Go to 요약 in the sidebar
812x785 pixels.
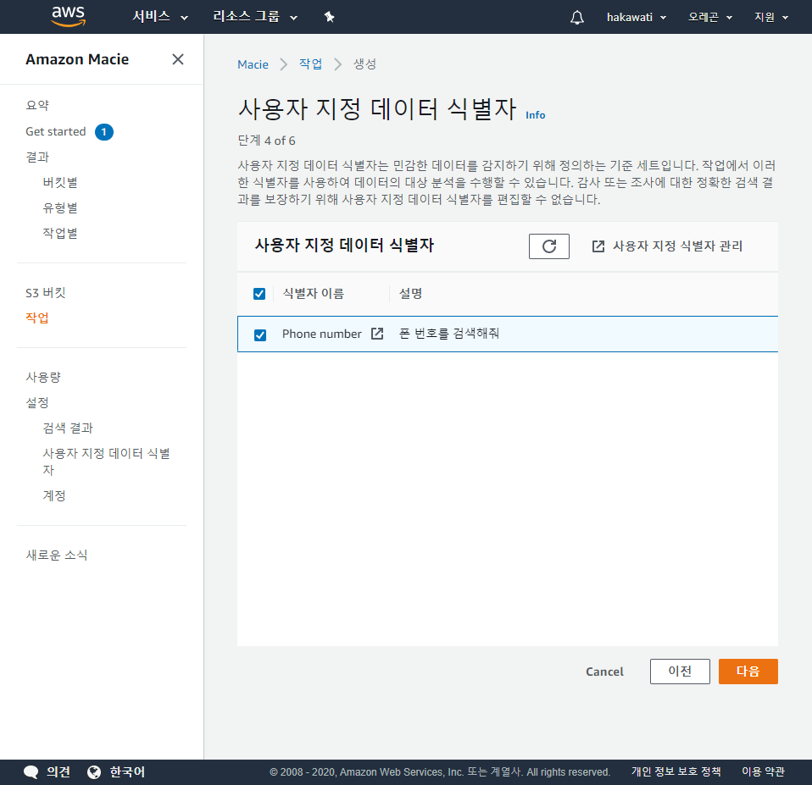(x=37, y=106)
